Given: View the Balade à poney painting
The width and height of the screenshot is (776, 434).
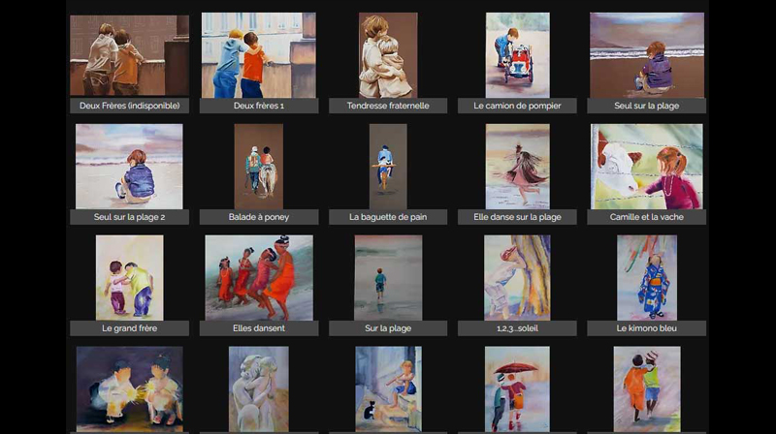Looking at the screenshot, I should point(258,166).
